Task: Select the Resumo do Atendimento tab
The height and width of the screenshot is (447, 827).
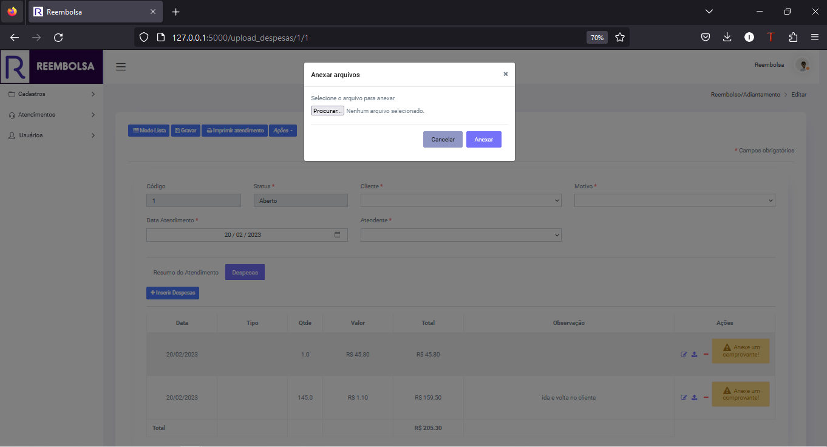Action: pyautogui.click(x=185, y=272)
